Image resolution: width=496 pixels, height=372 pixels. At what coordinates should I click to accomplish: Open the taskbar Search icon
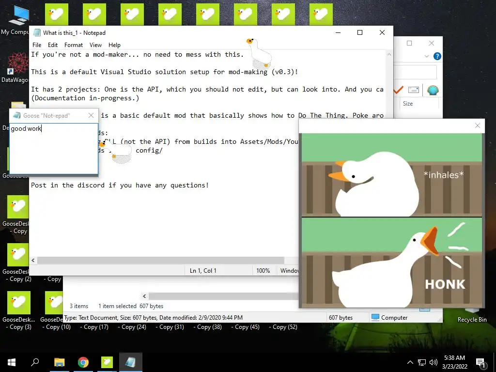click(x=35, y=362)
